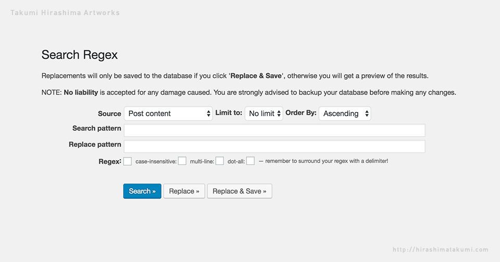
Task: Select the 'Limit to:' label text
Action: coord(229,113)
